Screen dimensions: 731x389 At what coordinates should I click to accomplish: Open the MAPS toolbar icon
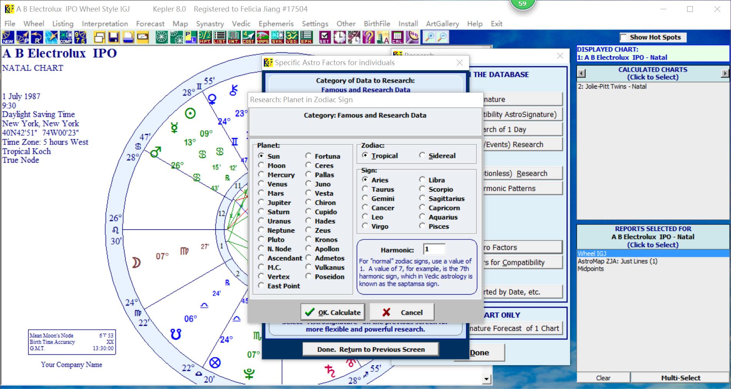tap(263, 37)
